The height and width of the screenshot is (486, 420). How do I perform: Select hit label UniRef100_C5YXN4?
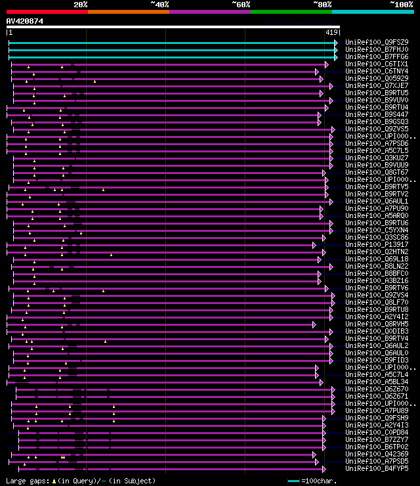[x=377, y=230]
